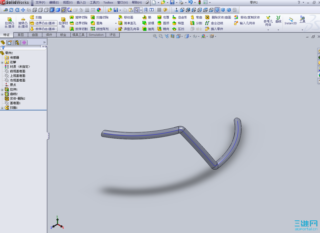The image size is (320, 233).
Task: Click the 拉伸凸台/基体 extrude boss tool
Action: coord(10,23)
